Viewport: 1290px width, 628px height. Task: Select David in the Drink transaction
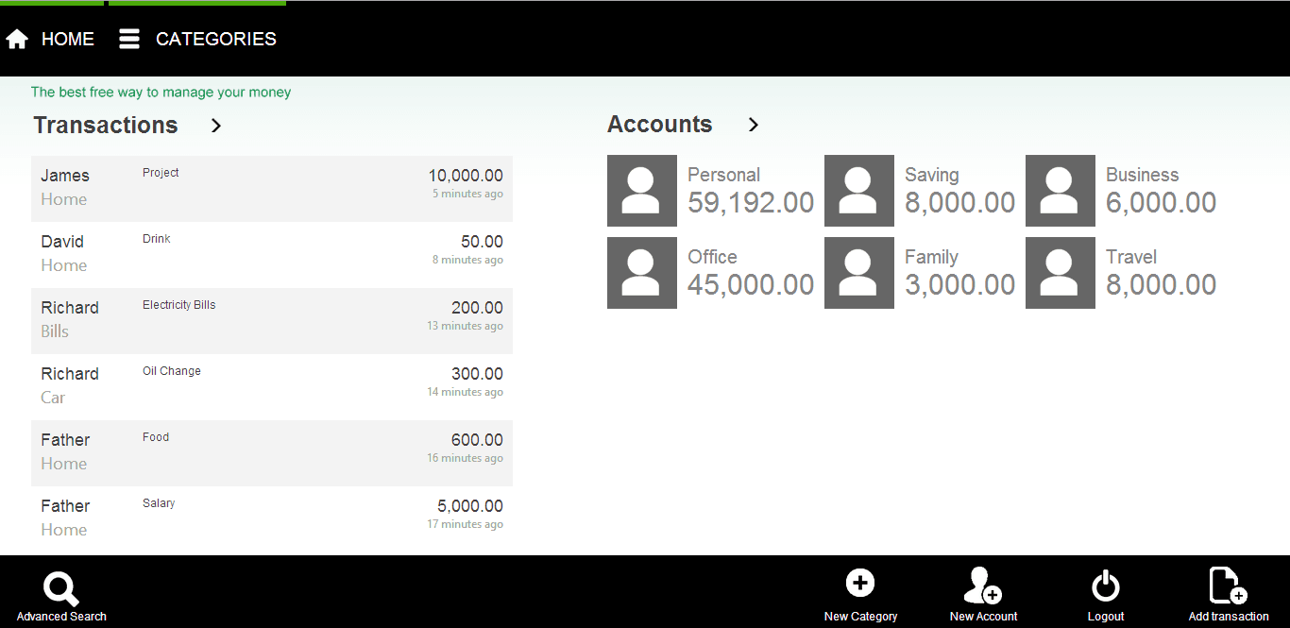pos(62,242)
